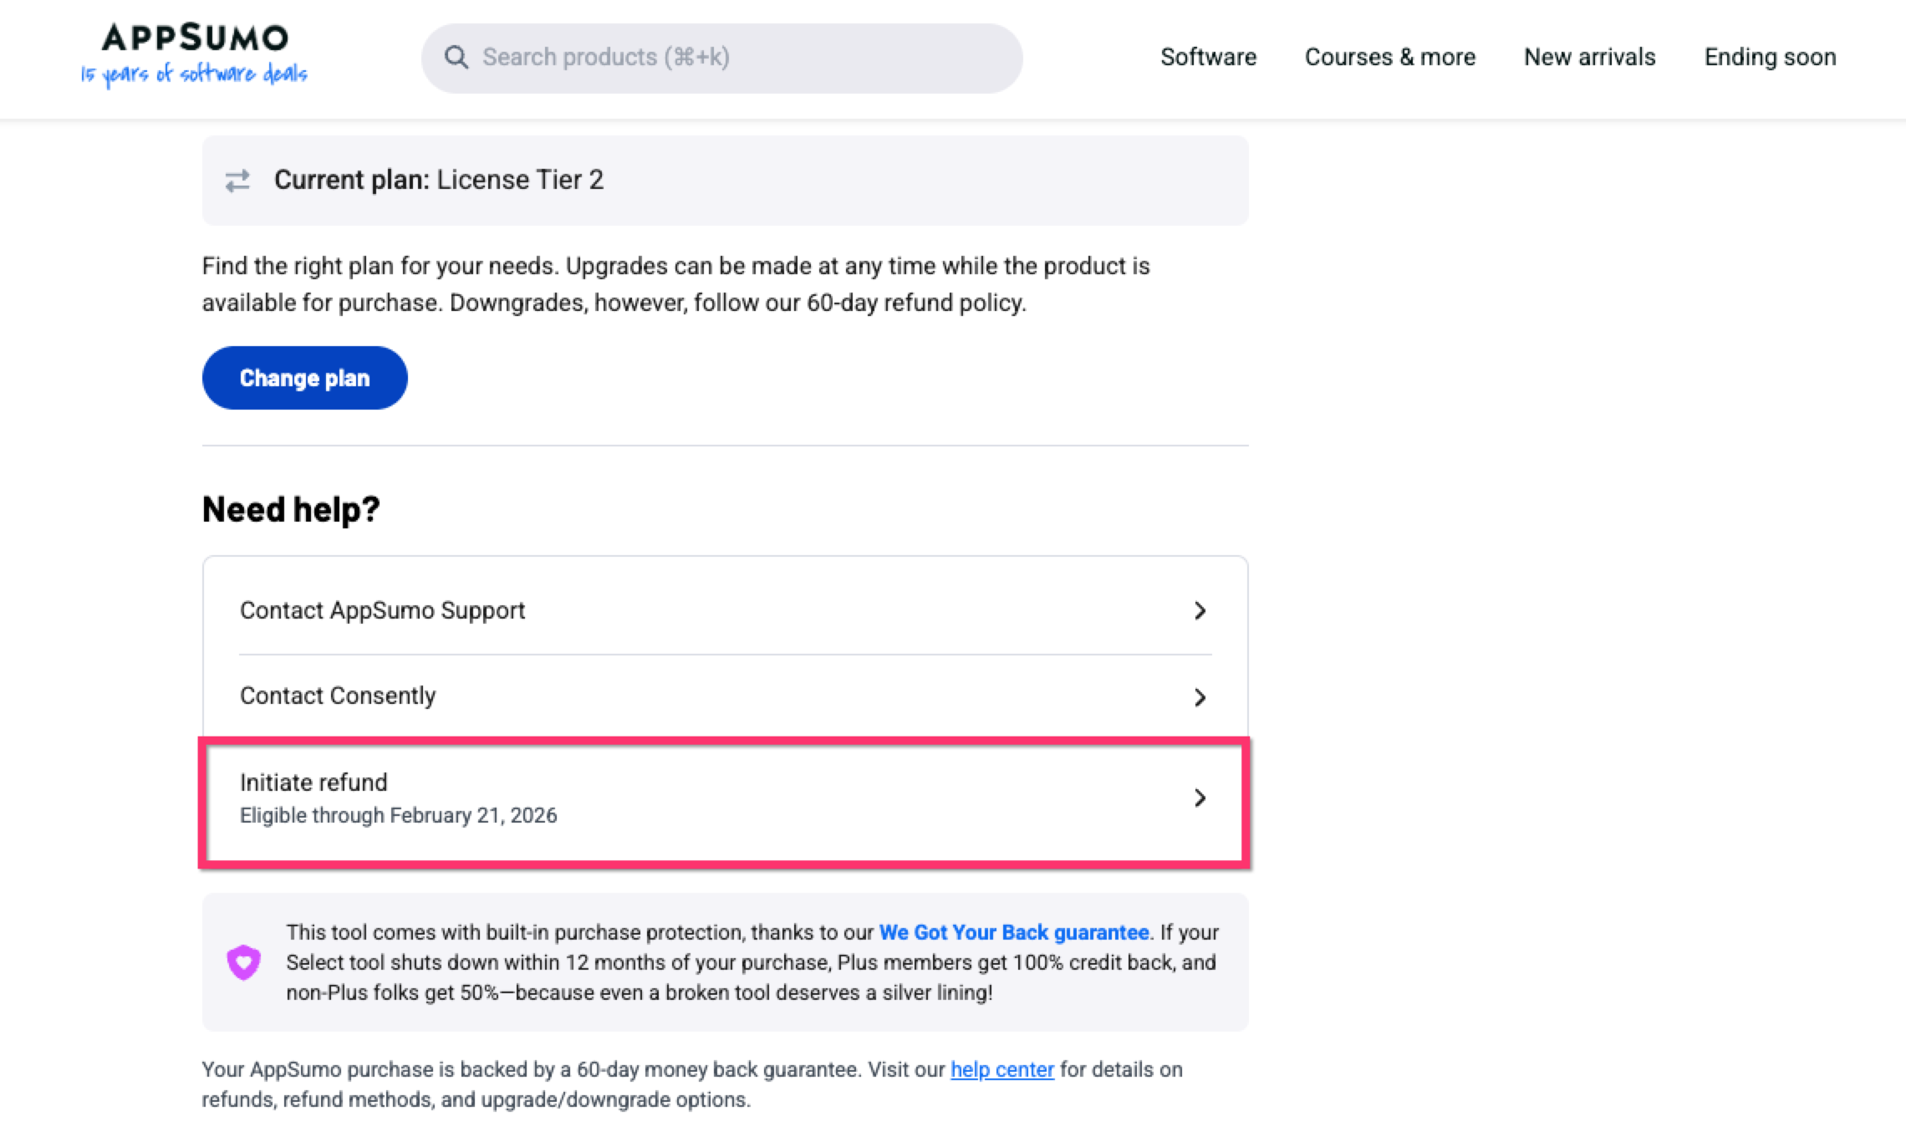Expand the Contact AppSumo Support chevron
Screen dimensions: 1906x1147
pos(1200,611)
